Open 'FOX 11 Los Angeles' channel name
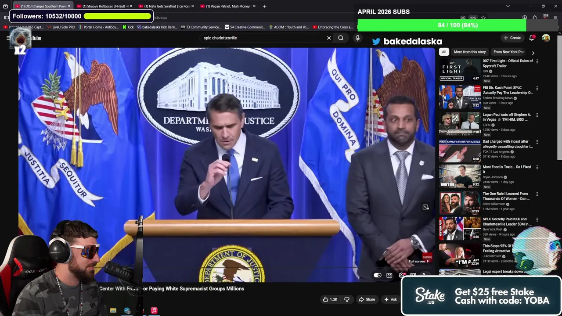The image size is (562, 316). pyautogui.click(x=496, y=151)
